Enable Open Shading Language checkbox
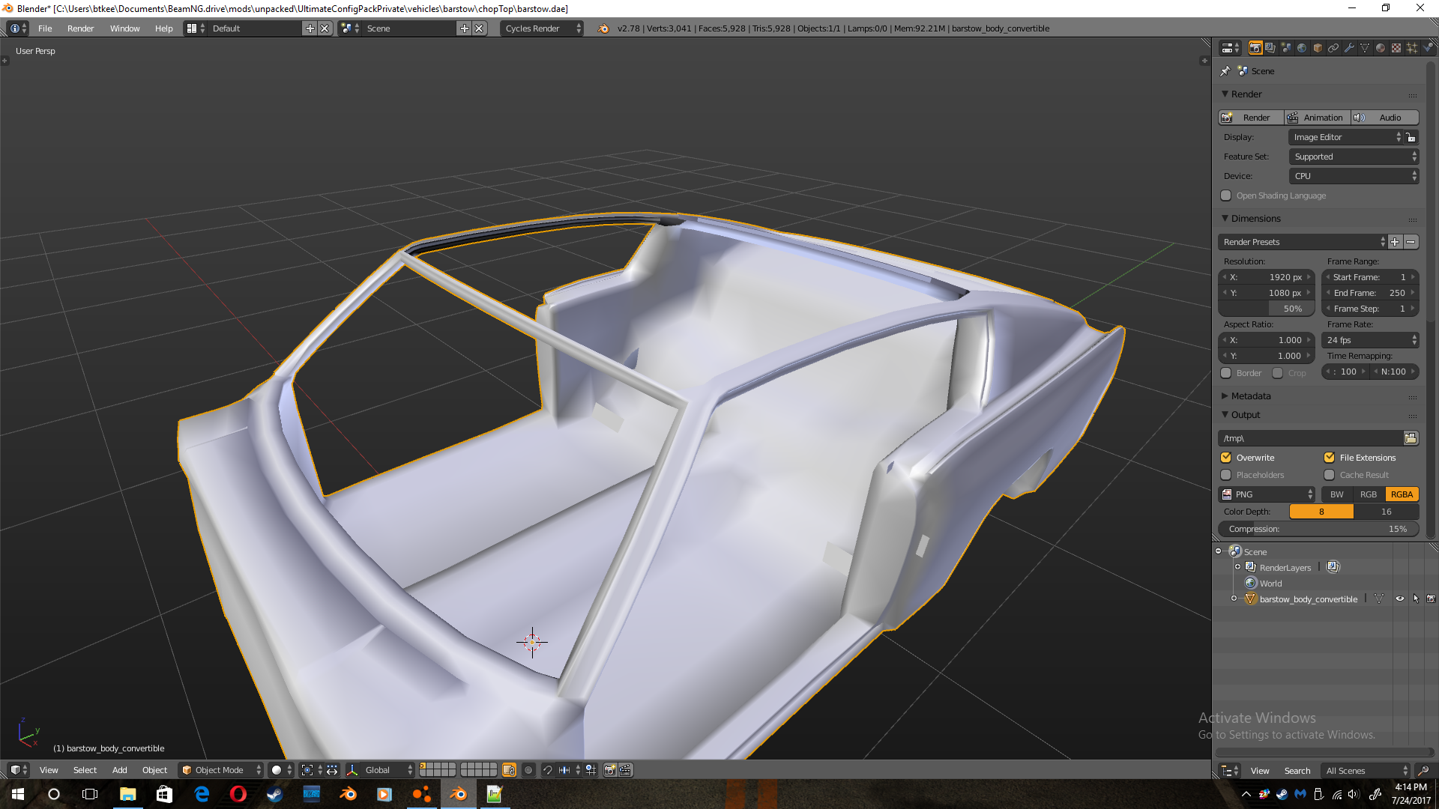This screenshot has height=809, width=1439. 1226,196
